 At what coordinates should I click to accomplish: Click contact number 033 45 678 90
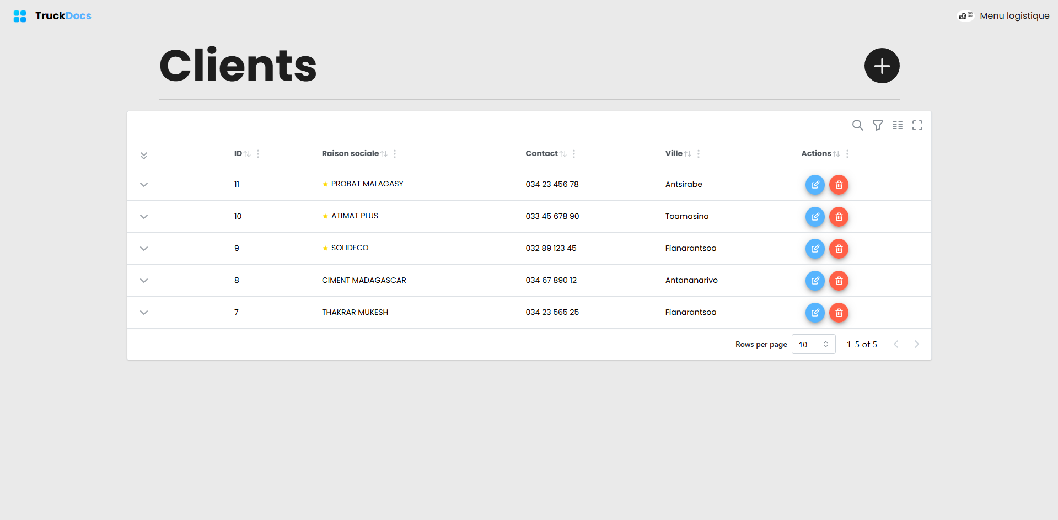pyautogui.click(x=552, y=216)
